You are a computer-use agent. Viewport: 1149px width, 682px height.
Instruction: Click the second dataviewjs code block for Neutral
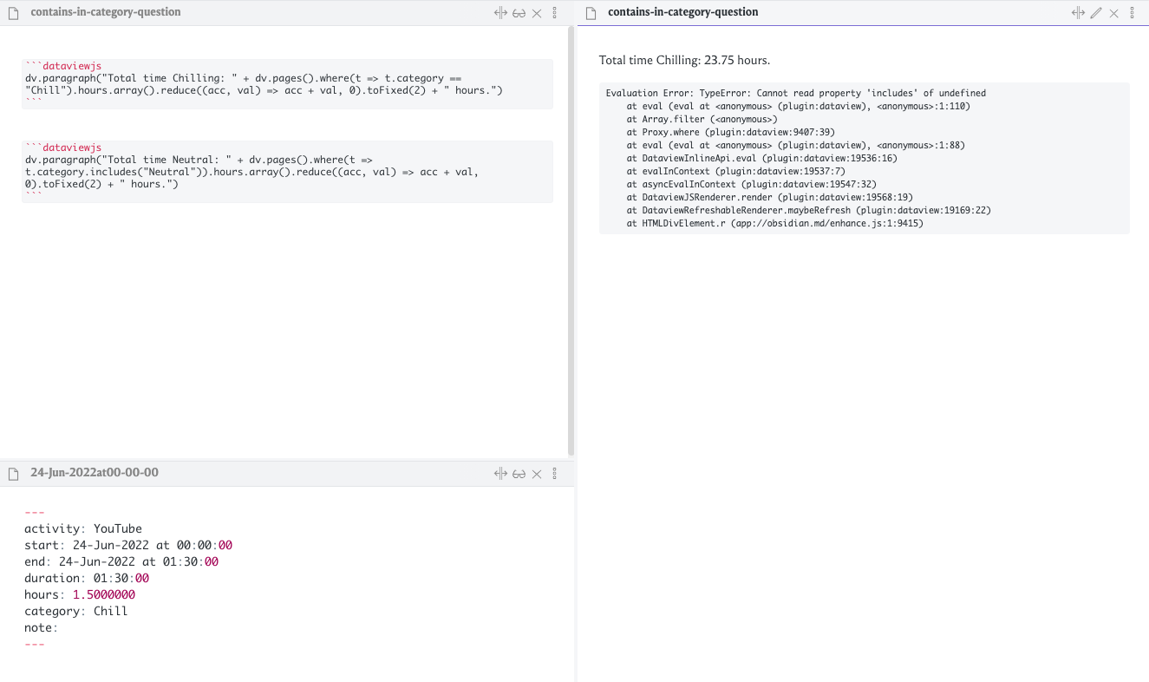(287, 172)
